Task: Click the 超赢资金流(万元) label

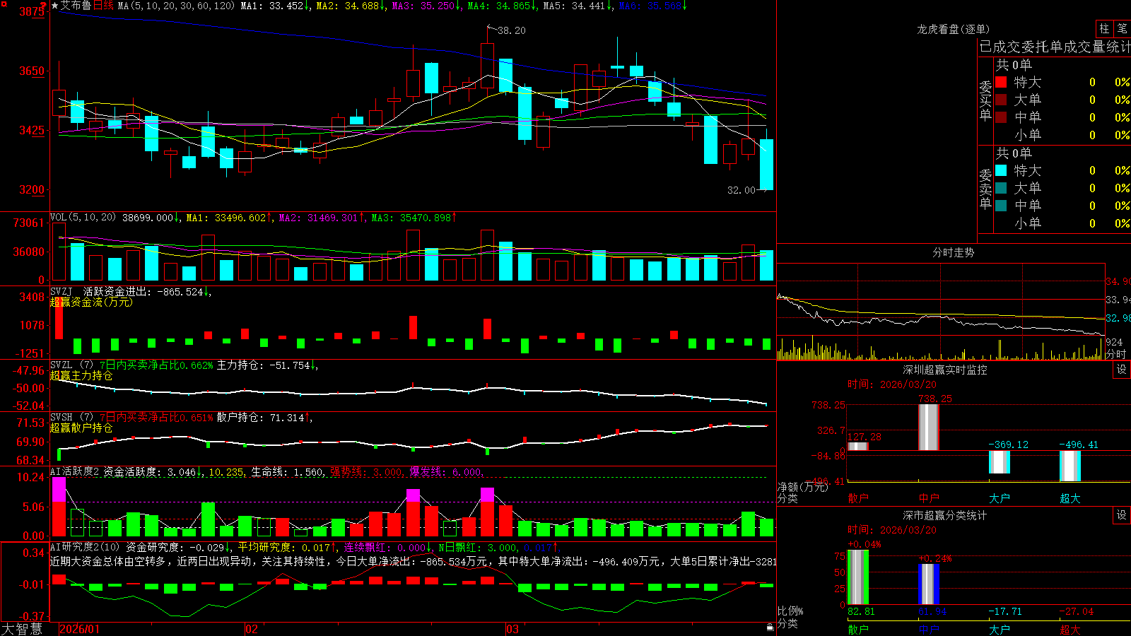Action: click(91, 302)
